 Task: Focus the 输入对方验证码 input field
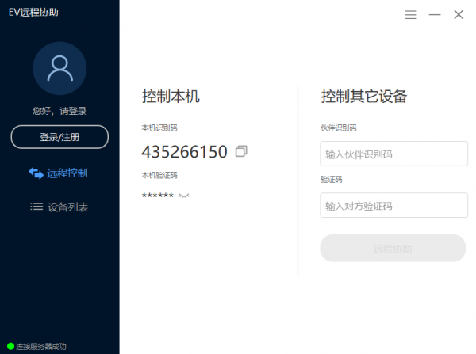pyautogui.click(x=393, y=205)
